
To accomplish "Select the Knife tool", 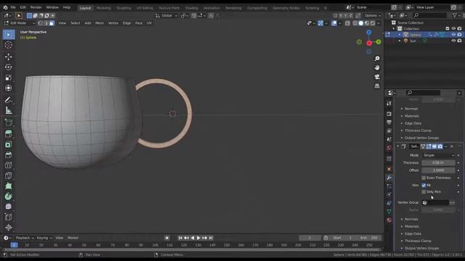I will [9, 175].
